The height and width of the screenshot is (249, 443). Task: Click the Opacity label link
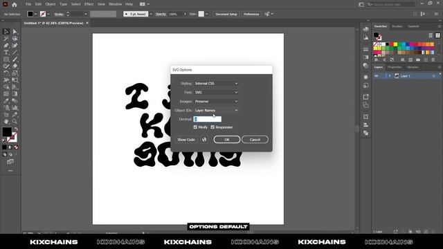coord(161,14)
